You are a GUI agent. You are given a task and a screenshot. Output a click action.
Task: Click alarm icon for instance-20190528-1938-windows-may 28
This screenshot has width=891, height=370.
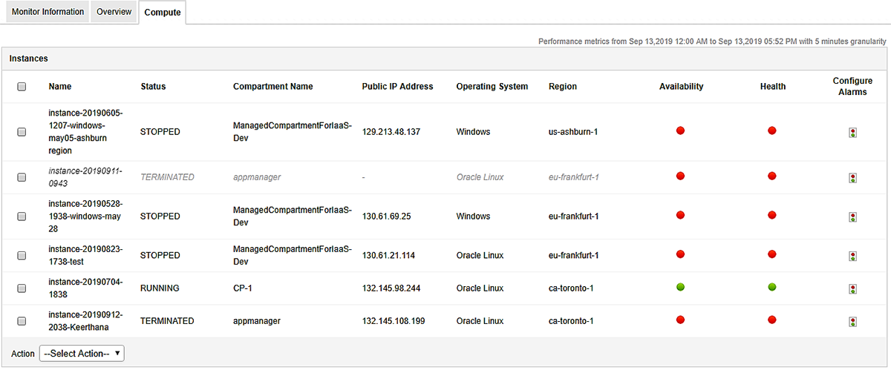click(x=853, y=217)
